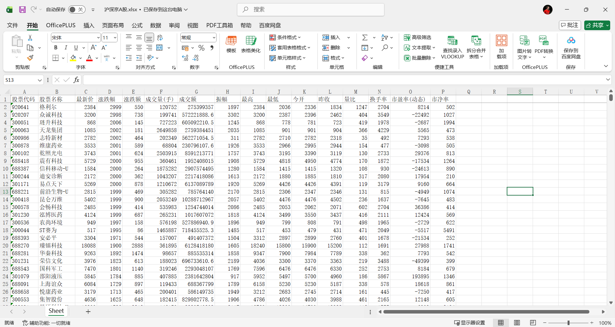
Task: Open the font size dropdown
Action: pos(115,38)
